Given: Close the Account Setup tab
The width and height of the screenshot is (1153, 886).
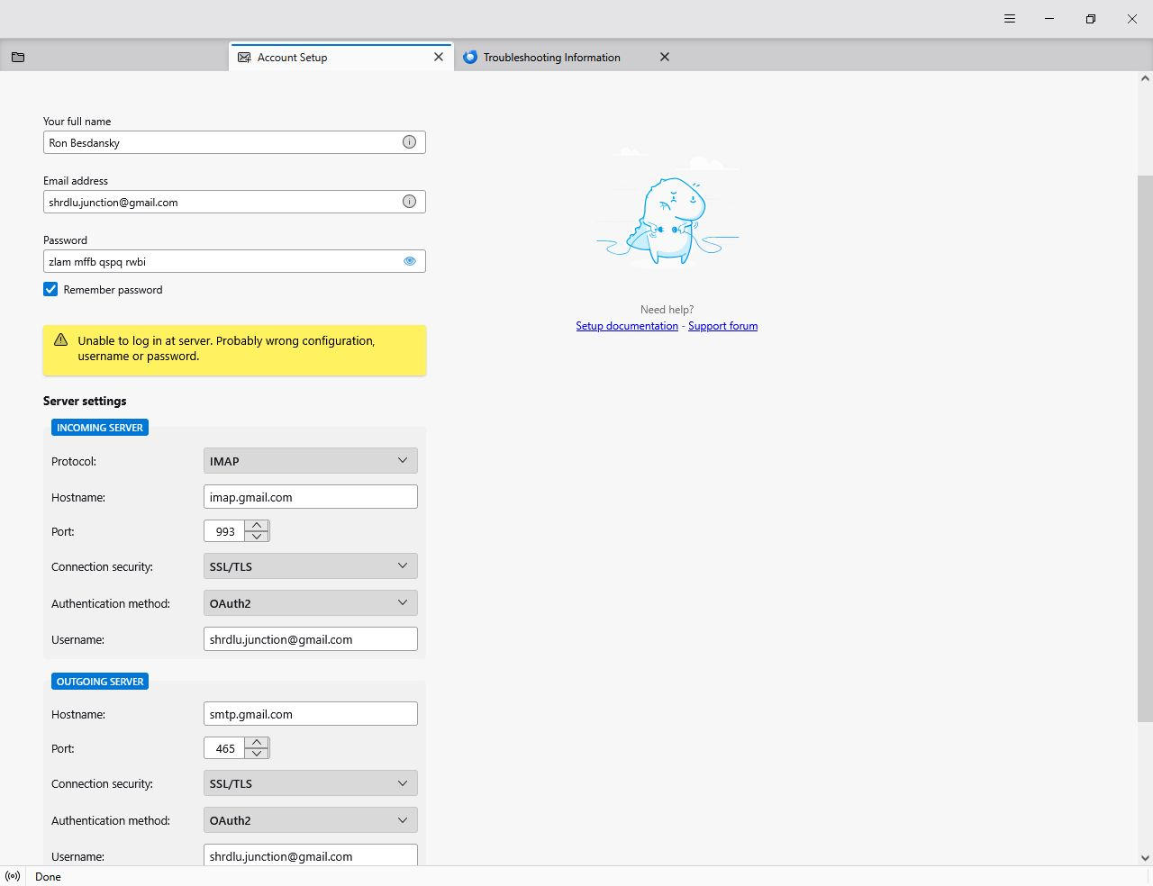Looking at the screenshot, I should (x=439, y=57).
